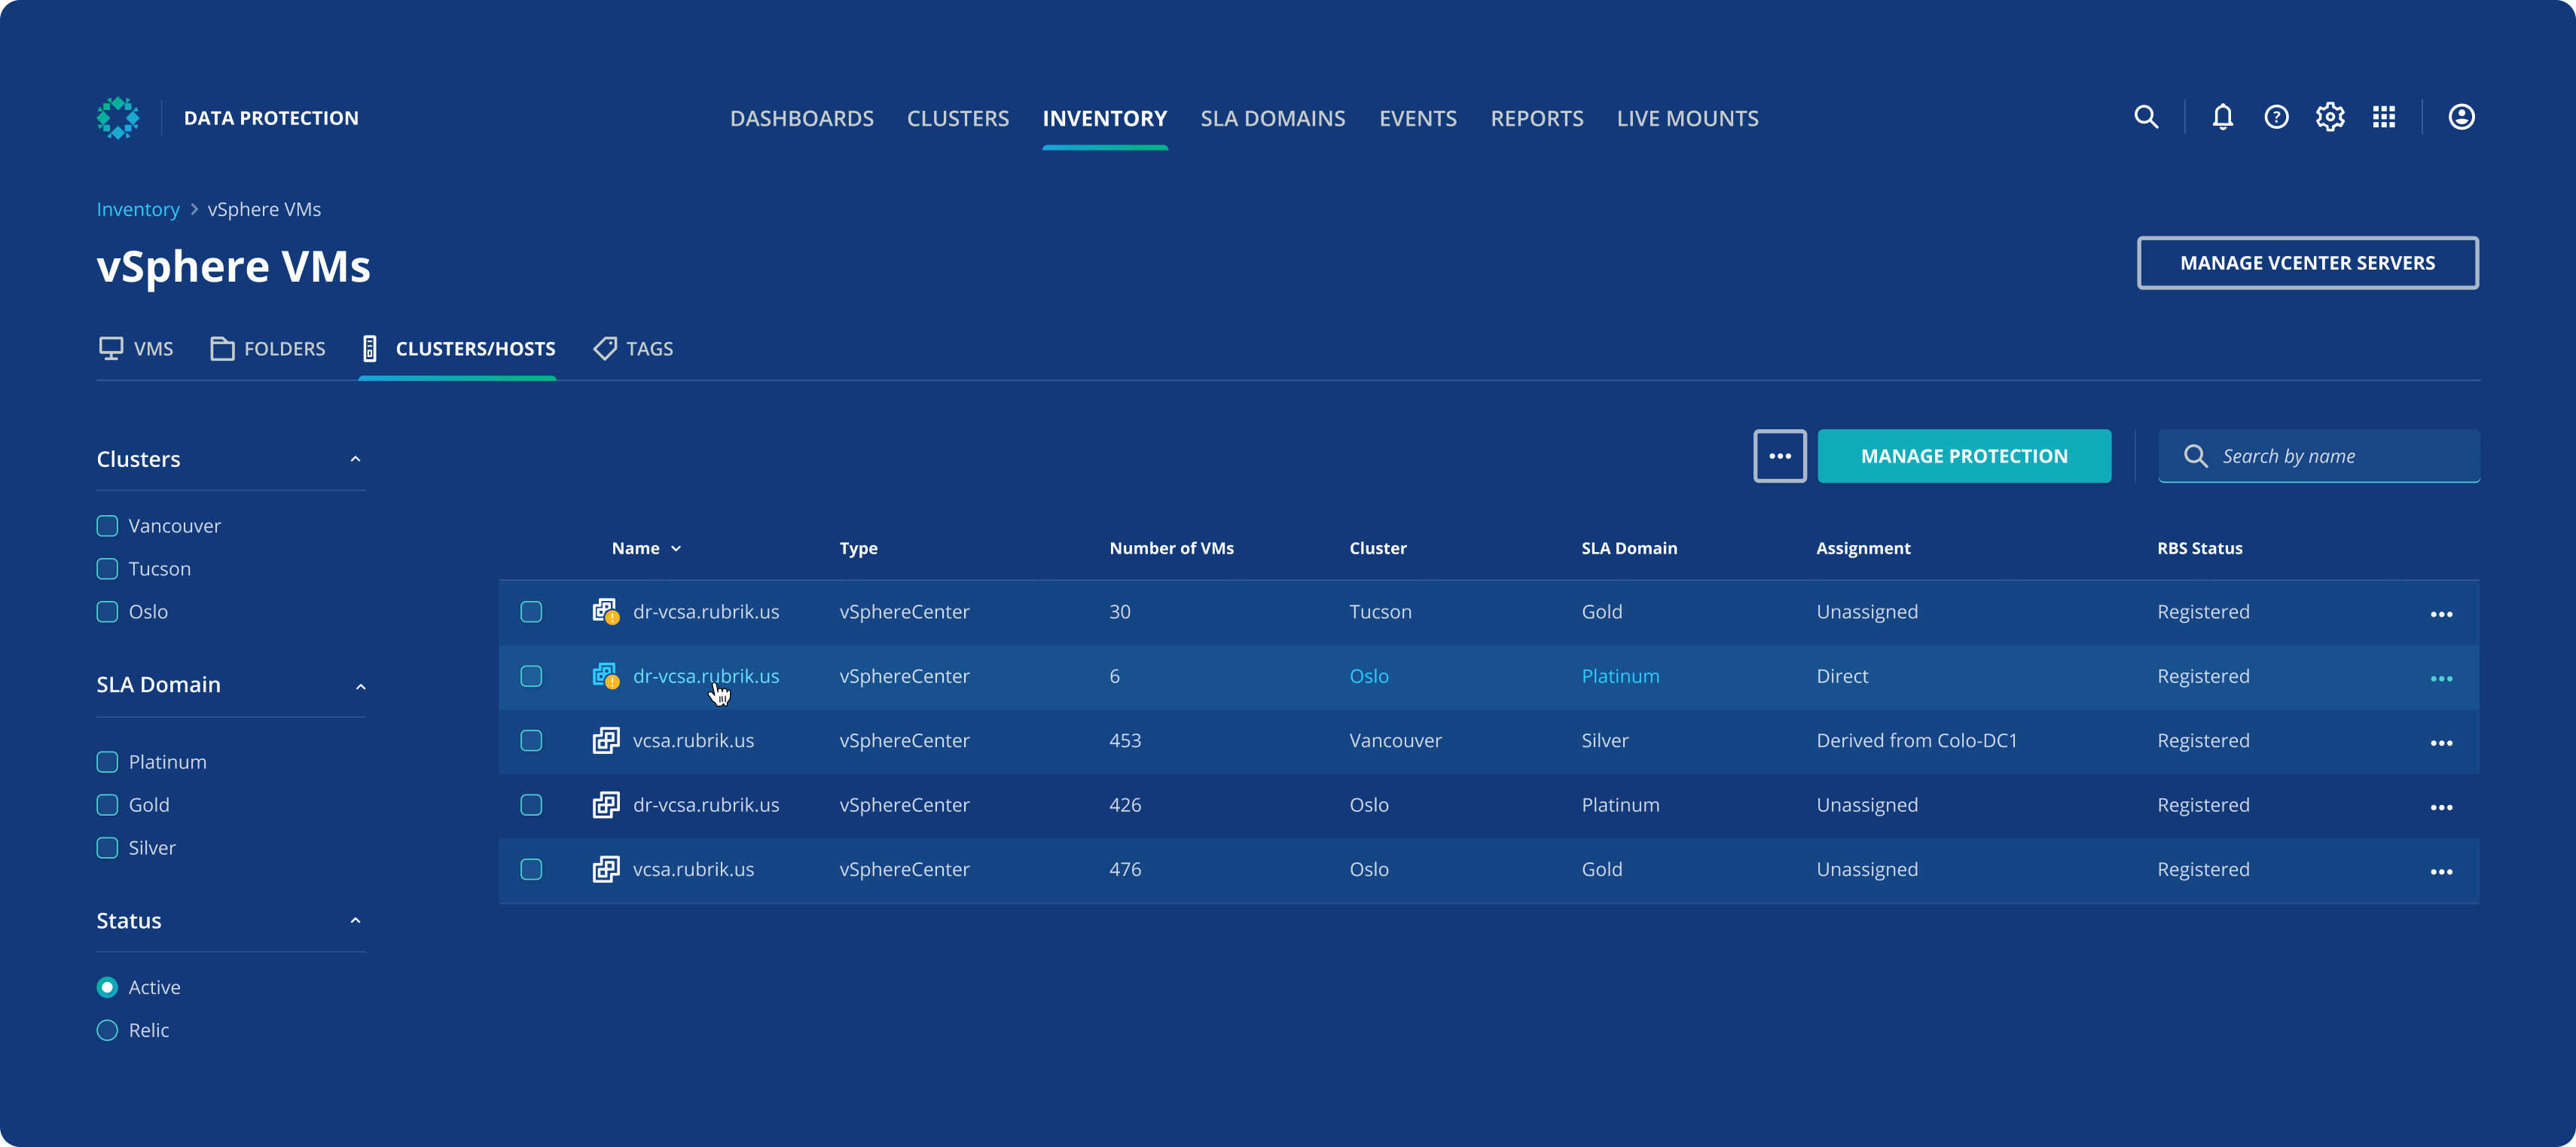Click the Number of VMs column header
The width and height of the screenshot is (2576, 1147).
click(x=1171, y=548)
